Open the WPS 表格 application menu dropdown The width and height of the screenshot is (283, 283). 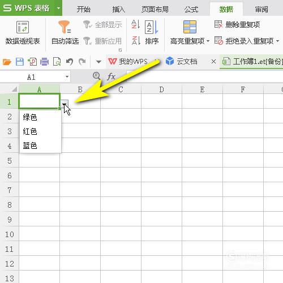pyautogui.click(x=58, y=8)
